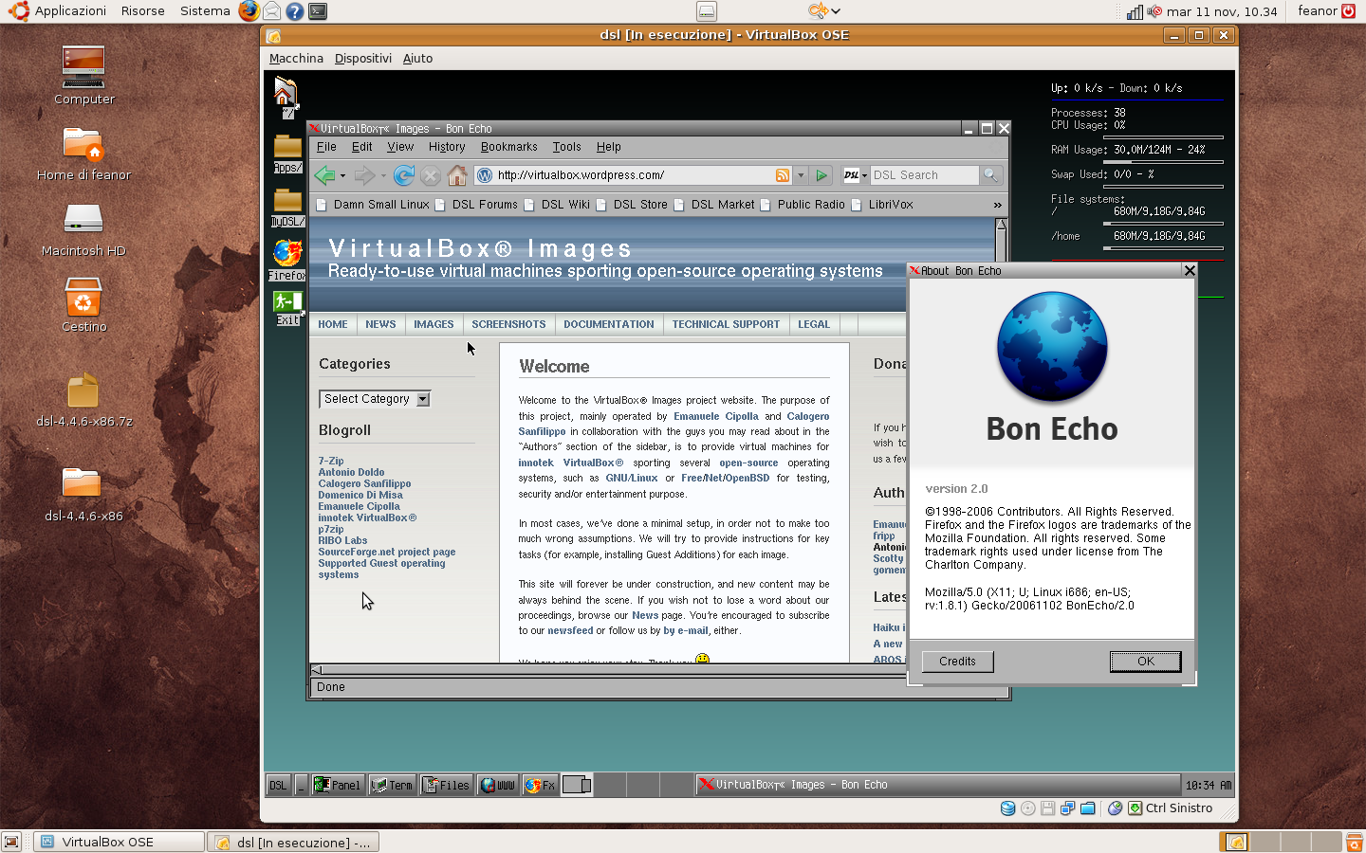
Task: Click the Home icon in the browser toolbar
Action: [457, 175]
